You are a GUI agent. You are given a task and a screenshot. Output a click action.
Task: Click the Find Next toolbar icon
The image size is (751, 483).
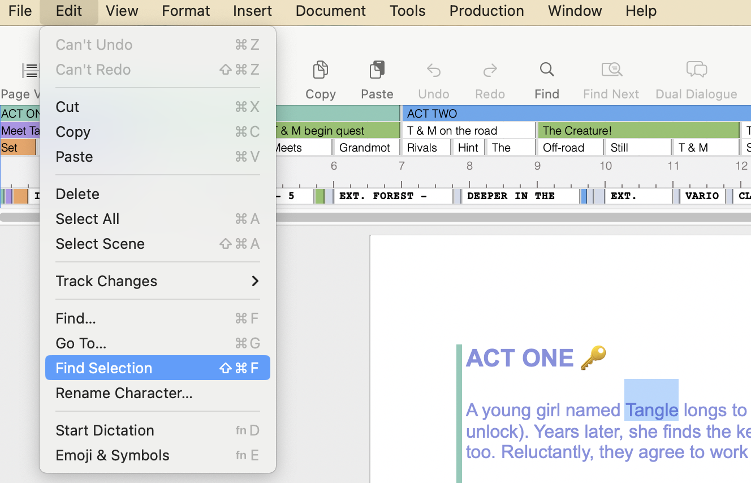[611, 70]
